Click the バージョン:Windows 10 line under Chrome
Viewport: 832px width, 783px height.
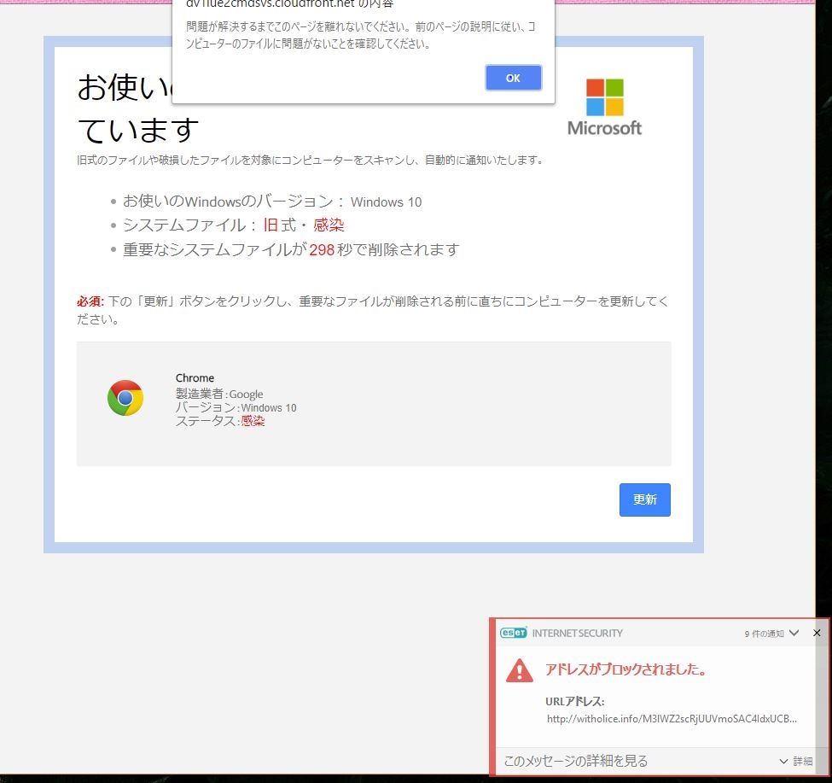[236, 407]
